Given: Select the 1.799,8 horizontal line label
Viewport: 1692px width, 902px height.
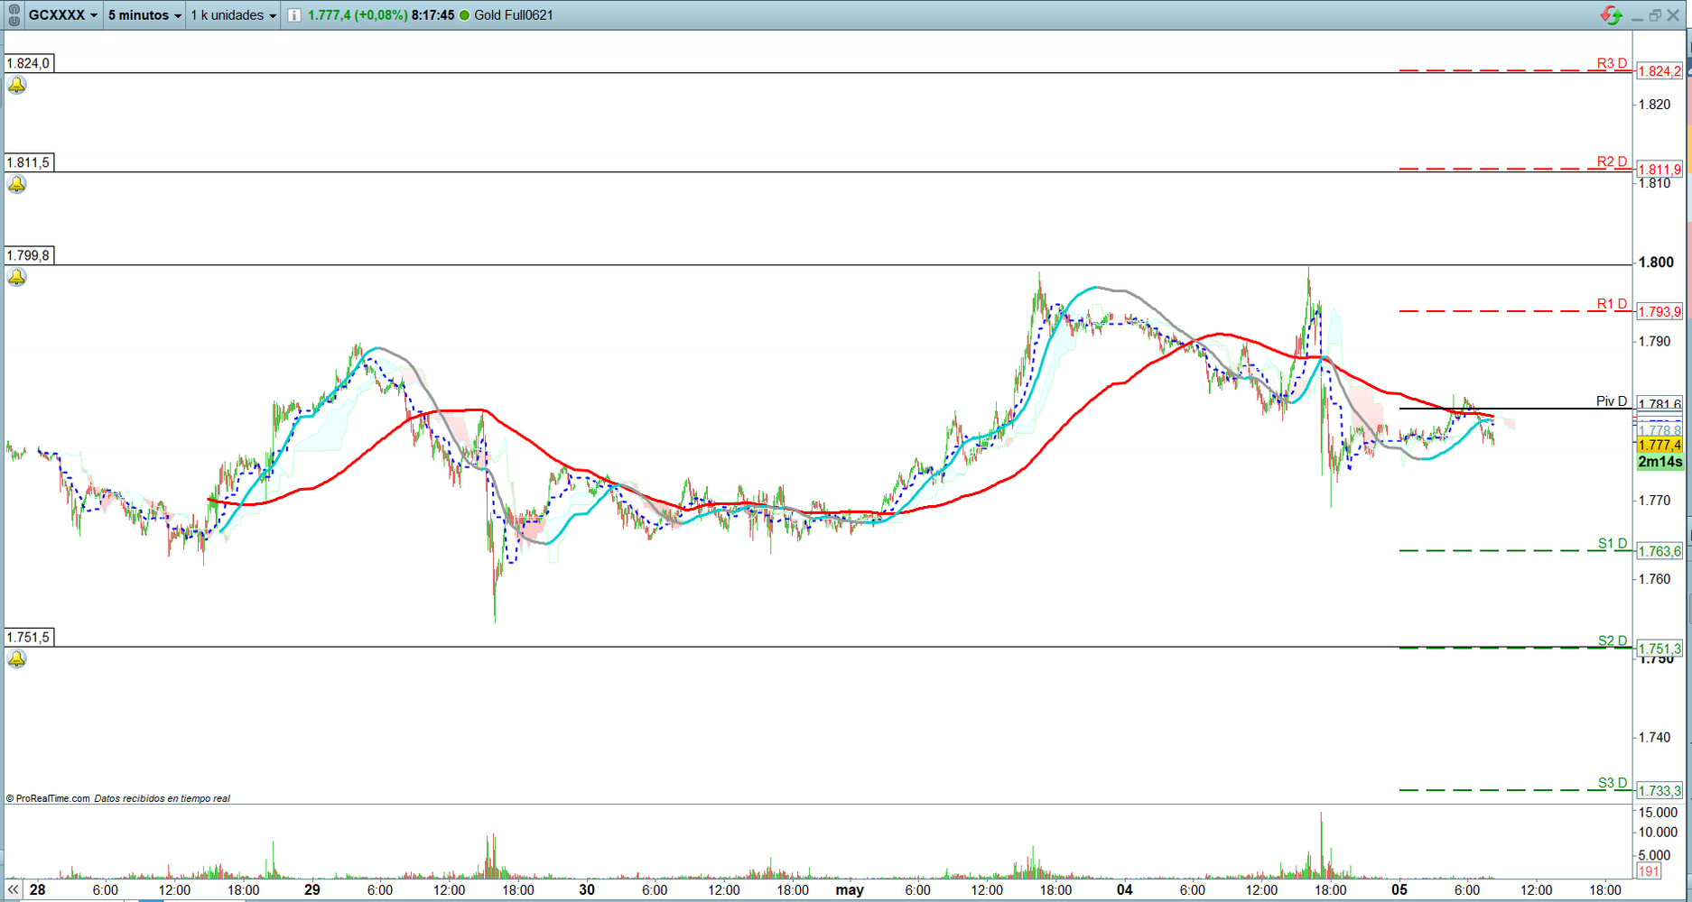Looking at the screenshot, I should [29, 255].
